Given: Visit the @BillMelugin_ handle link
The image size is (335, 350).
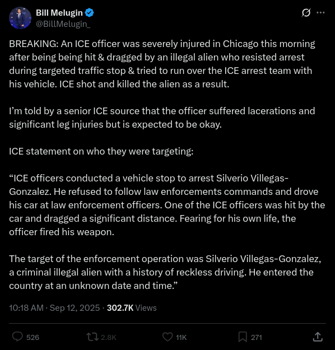Looking at the screenshot, I should [x=63, y=24].
